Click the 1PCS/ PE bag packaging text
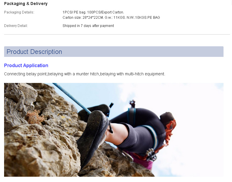 [x=93, y=12]
